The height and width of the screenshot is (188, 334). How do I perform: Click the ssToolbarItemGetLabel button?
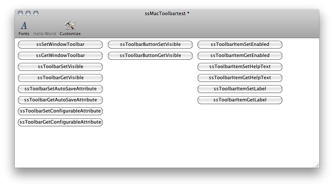[240, 100]
